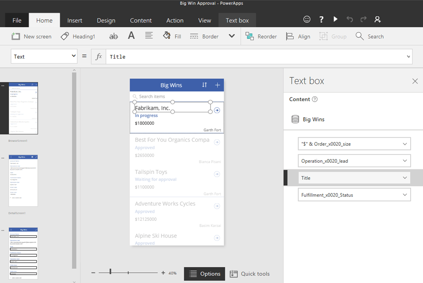Click arrow next to Adventure Works Cycles
The height and width of the screenshot is (283, 423).
point(217,206)
